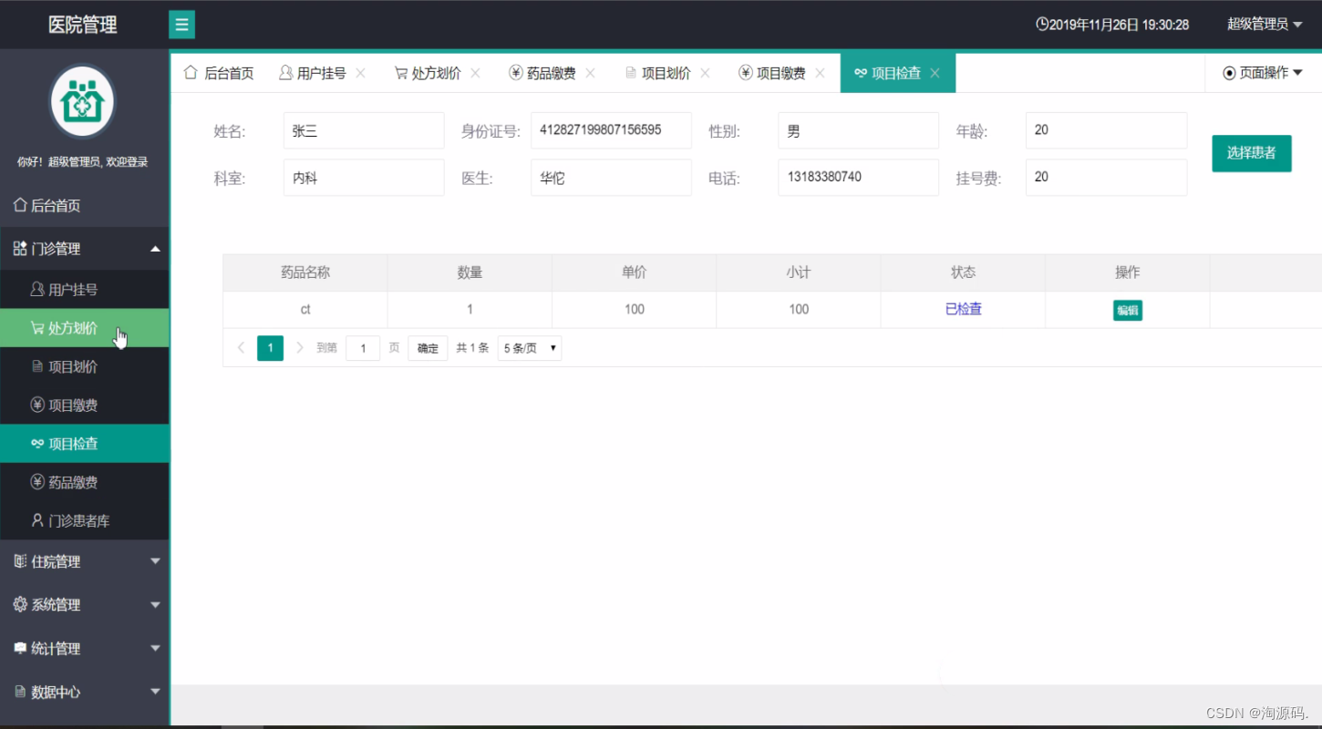This screenshot has width=1322, height=729.
Task: Switch to the 处方划价 tab
Action: click(x=436, y=73)
